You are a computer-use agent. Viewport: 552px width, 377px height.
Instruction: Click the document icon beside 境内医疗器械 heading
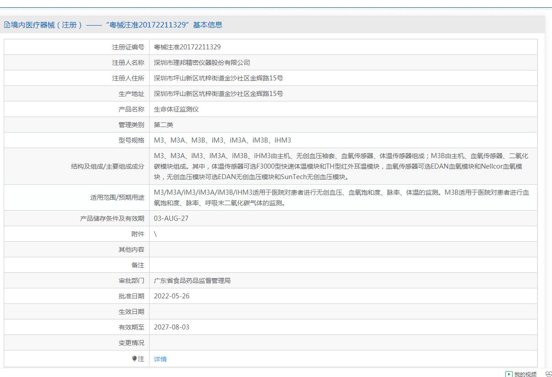tap(7, 25)
